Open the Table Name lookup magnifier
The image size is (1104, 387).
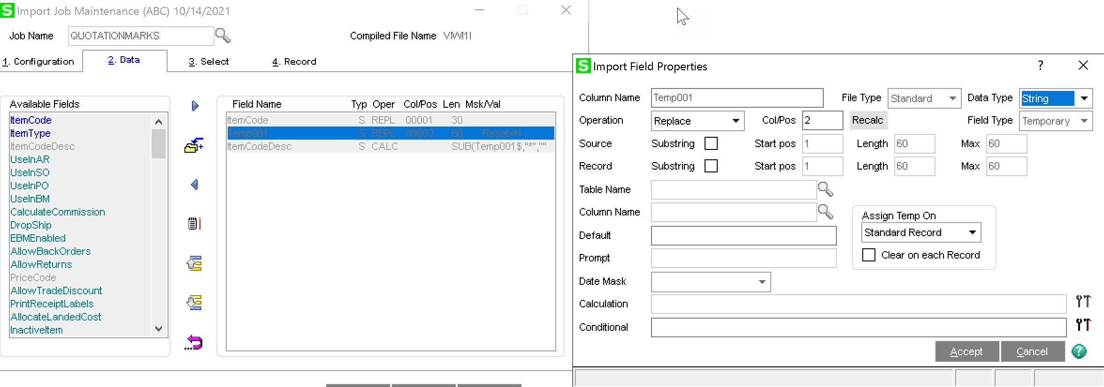pyautogui.click(x=825, y=189)
